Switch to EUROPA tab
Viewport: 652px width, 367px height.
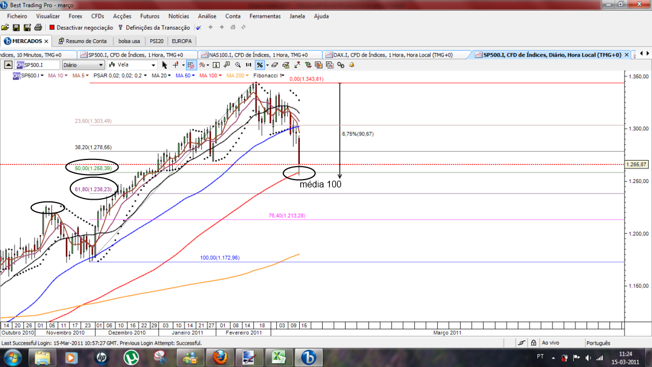182,41
